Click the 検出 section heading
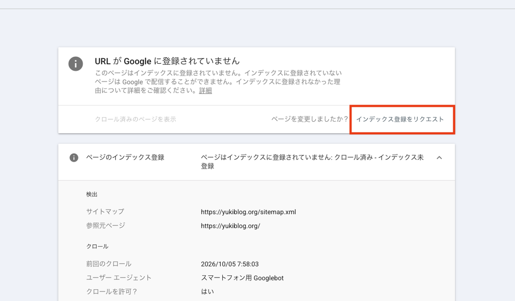The image size is (515, 301). 92,194
